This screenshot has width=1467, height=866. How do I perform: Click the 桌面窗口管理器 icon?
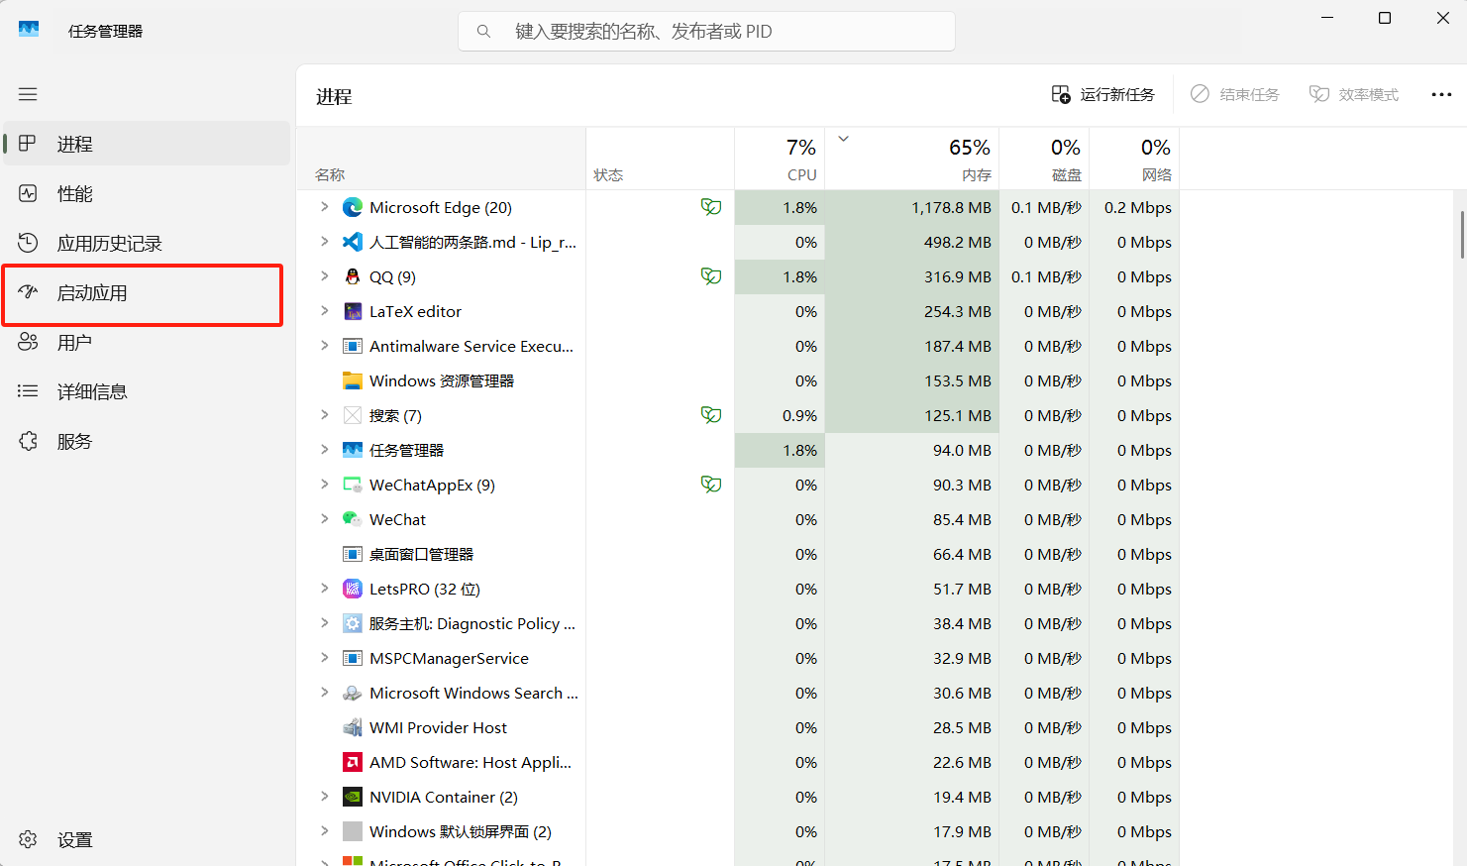pyautogui.click(x=352, y=554)
